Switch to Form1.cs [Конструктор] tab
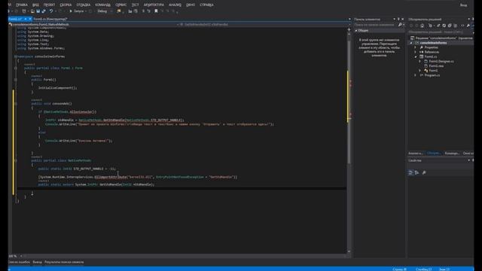Image resolution: width=482 pixels, height=271 pixels. (50, 19)
